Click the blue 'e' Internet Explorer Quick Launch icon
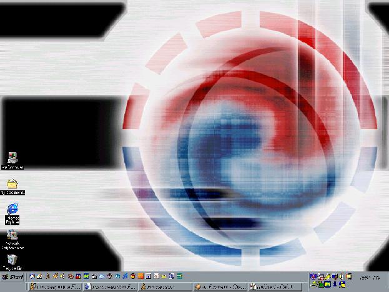The width and height of the screenshot is (389, 292). [x=124, y=276]
